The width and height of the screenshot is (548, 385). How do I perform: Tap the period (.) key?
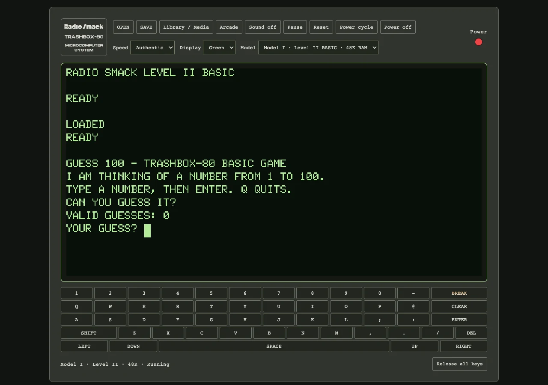tap(404, 333)
